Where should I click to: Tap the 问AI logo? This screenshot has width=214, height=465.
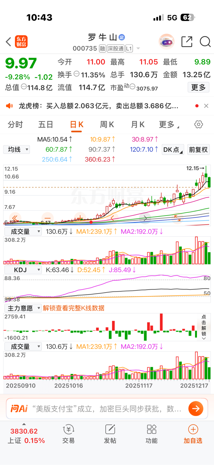point(19,408)
